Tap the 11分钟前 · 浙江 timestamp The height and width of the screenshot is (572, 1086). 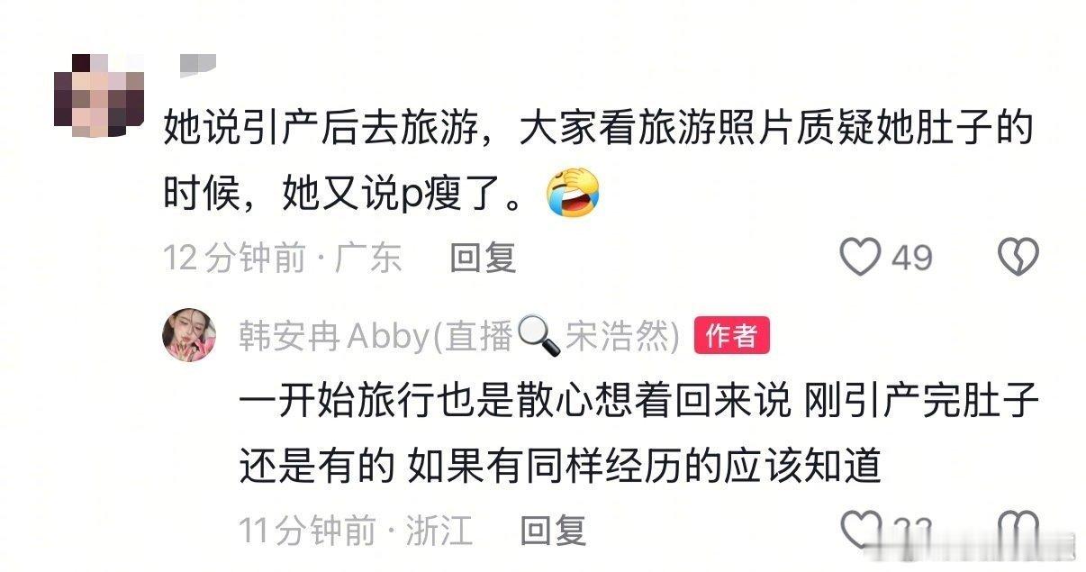point(356,530)
